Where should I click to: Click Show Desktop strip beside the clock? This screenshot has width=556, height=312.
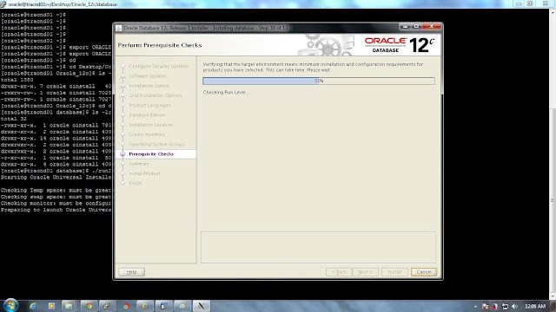coord(553,306)
